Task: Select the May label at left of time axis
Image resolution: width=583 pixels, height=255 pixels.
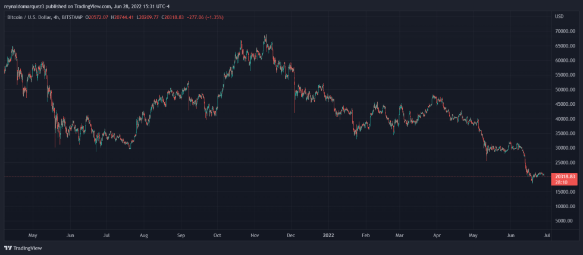Action: (x=33, y=235)
